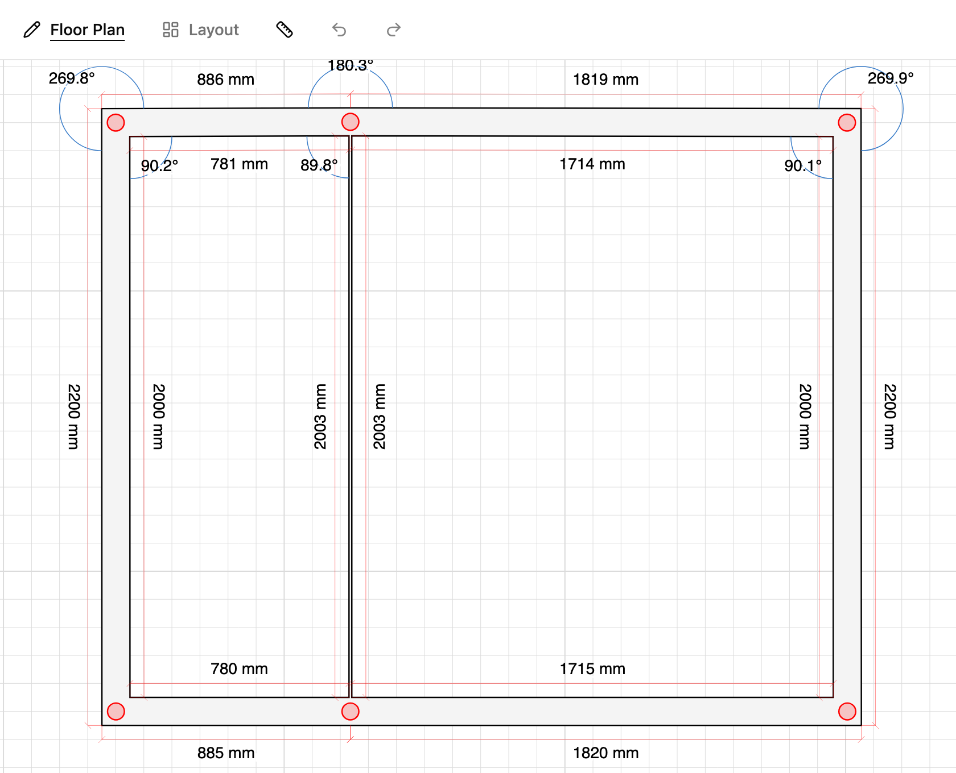The height and width of the screenshot is (773, 956).
Task: Select the 1820 mm outer dimension
Action: (x=605, y=753)
